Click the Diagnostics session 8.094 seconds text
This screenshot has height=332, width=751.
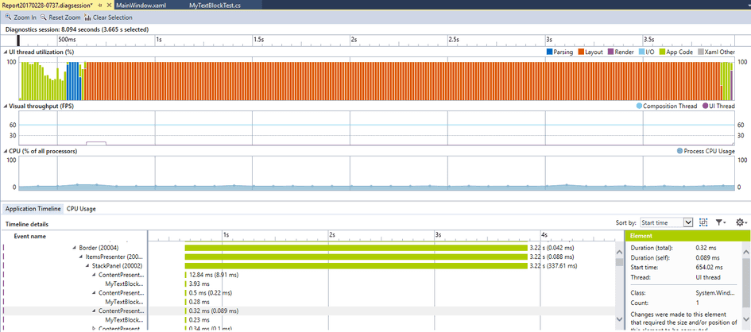tap(76, 29)
